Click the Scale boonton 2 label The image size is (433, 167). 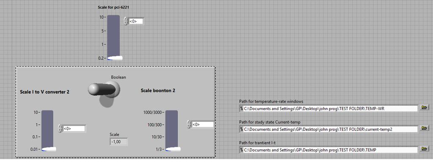(158, 90)
